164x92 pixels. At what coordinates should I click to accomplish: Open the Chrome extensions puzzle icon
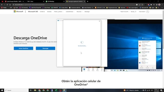[x=151, y=5]
